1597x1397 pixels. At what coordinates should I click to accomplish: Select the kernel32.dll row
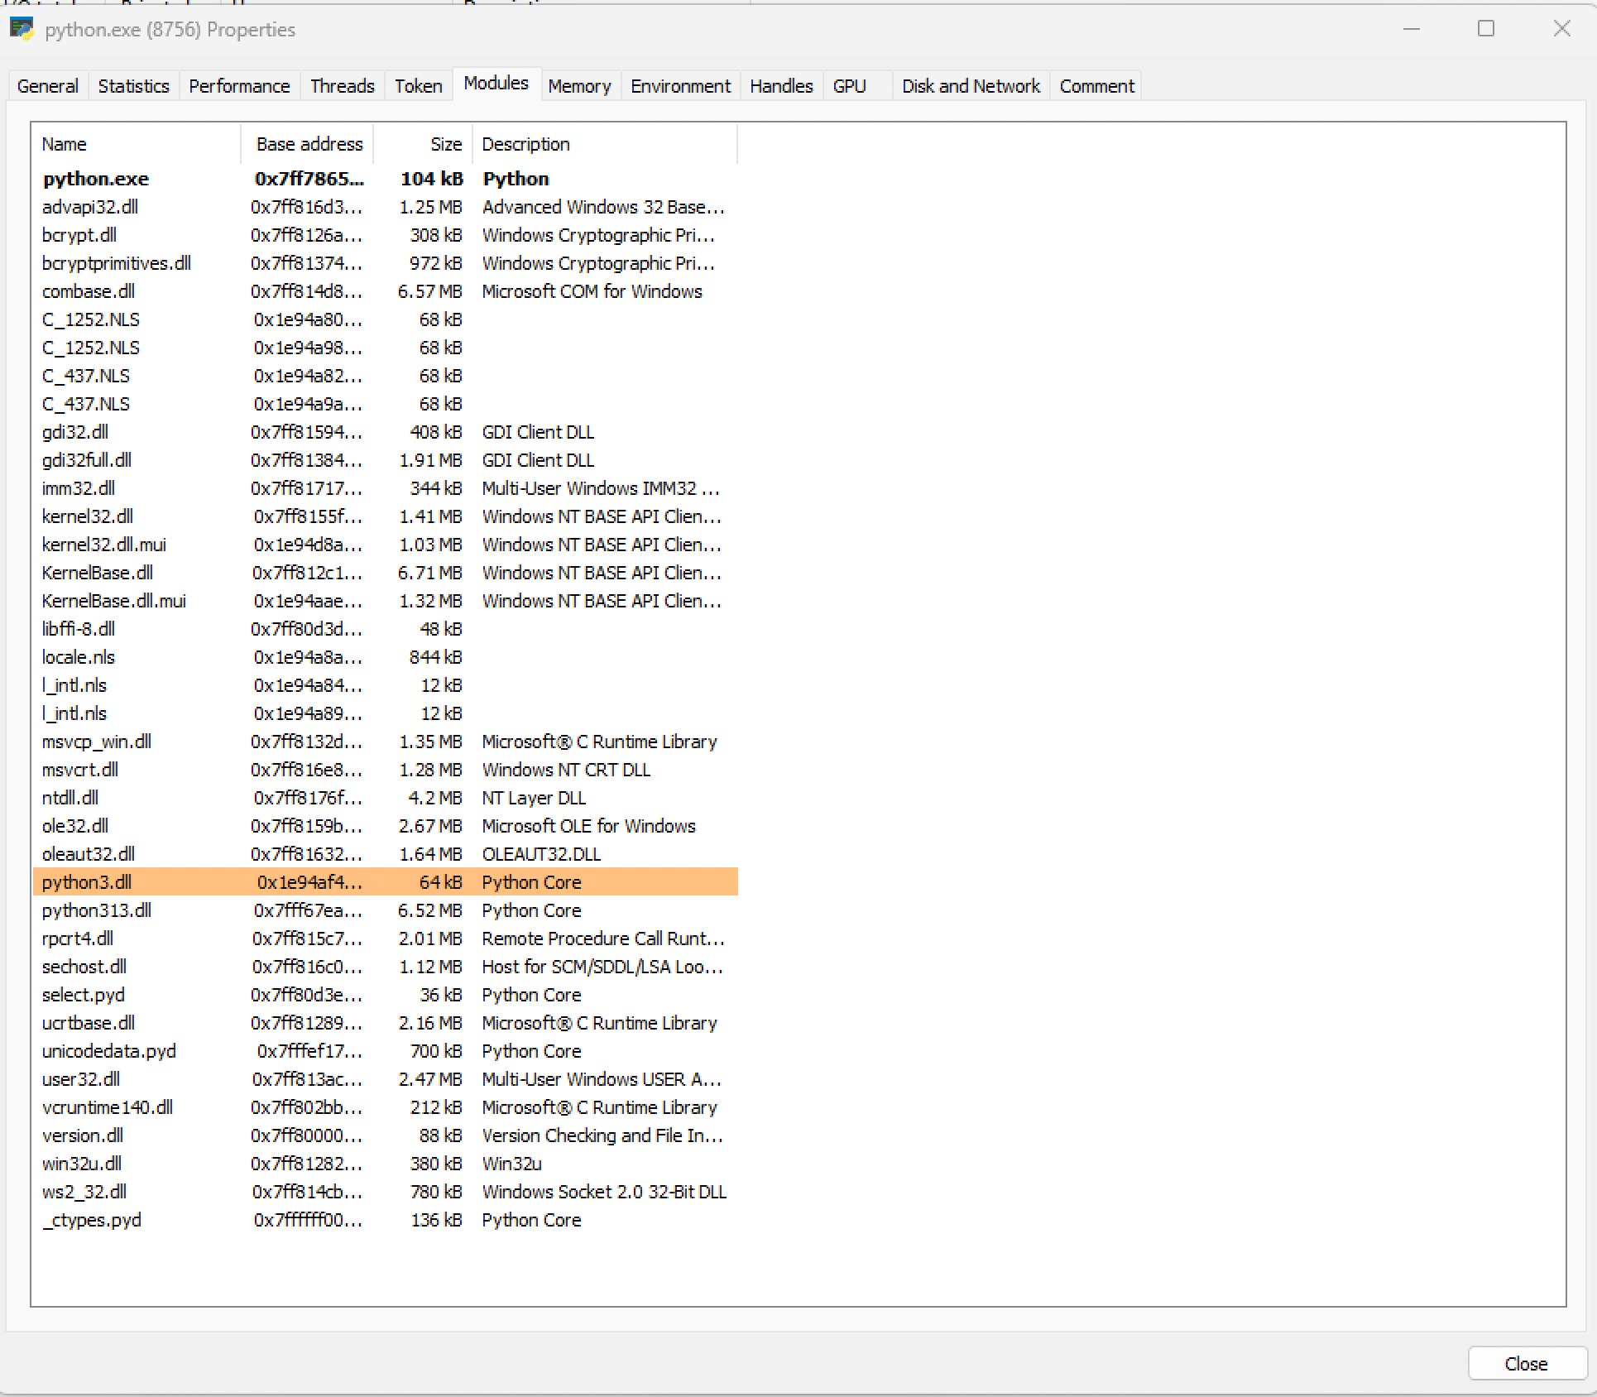(386, 516)
